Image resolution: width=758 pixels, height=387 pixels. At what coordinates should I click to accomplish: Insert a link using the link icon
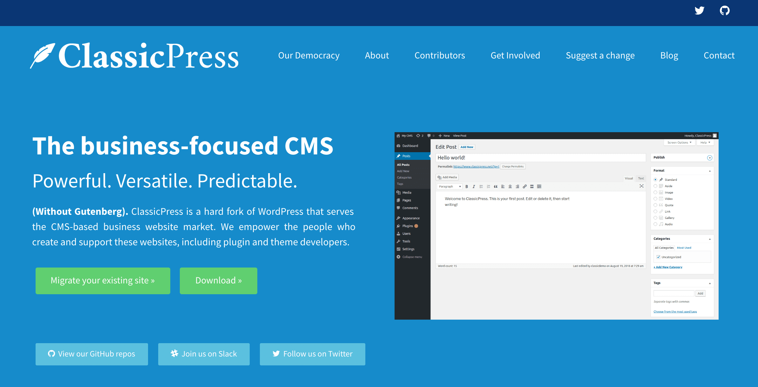coord(525,187)
